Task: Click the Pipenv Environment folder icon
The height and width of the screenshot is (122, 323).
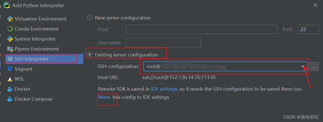Action: [x=10, y=49]
